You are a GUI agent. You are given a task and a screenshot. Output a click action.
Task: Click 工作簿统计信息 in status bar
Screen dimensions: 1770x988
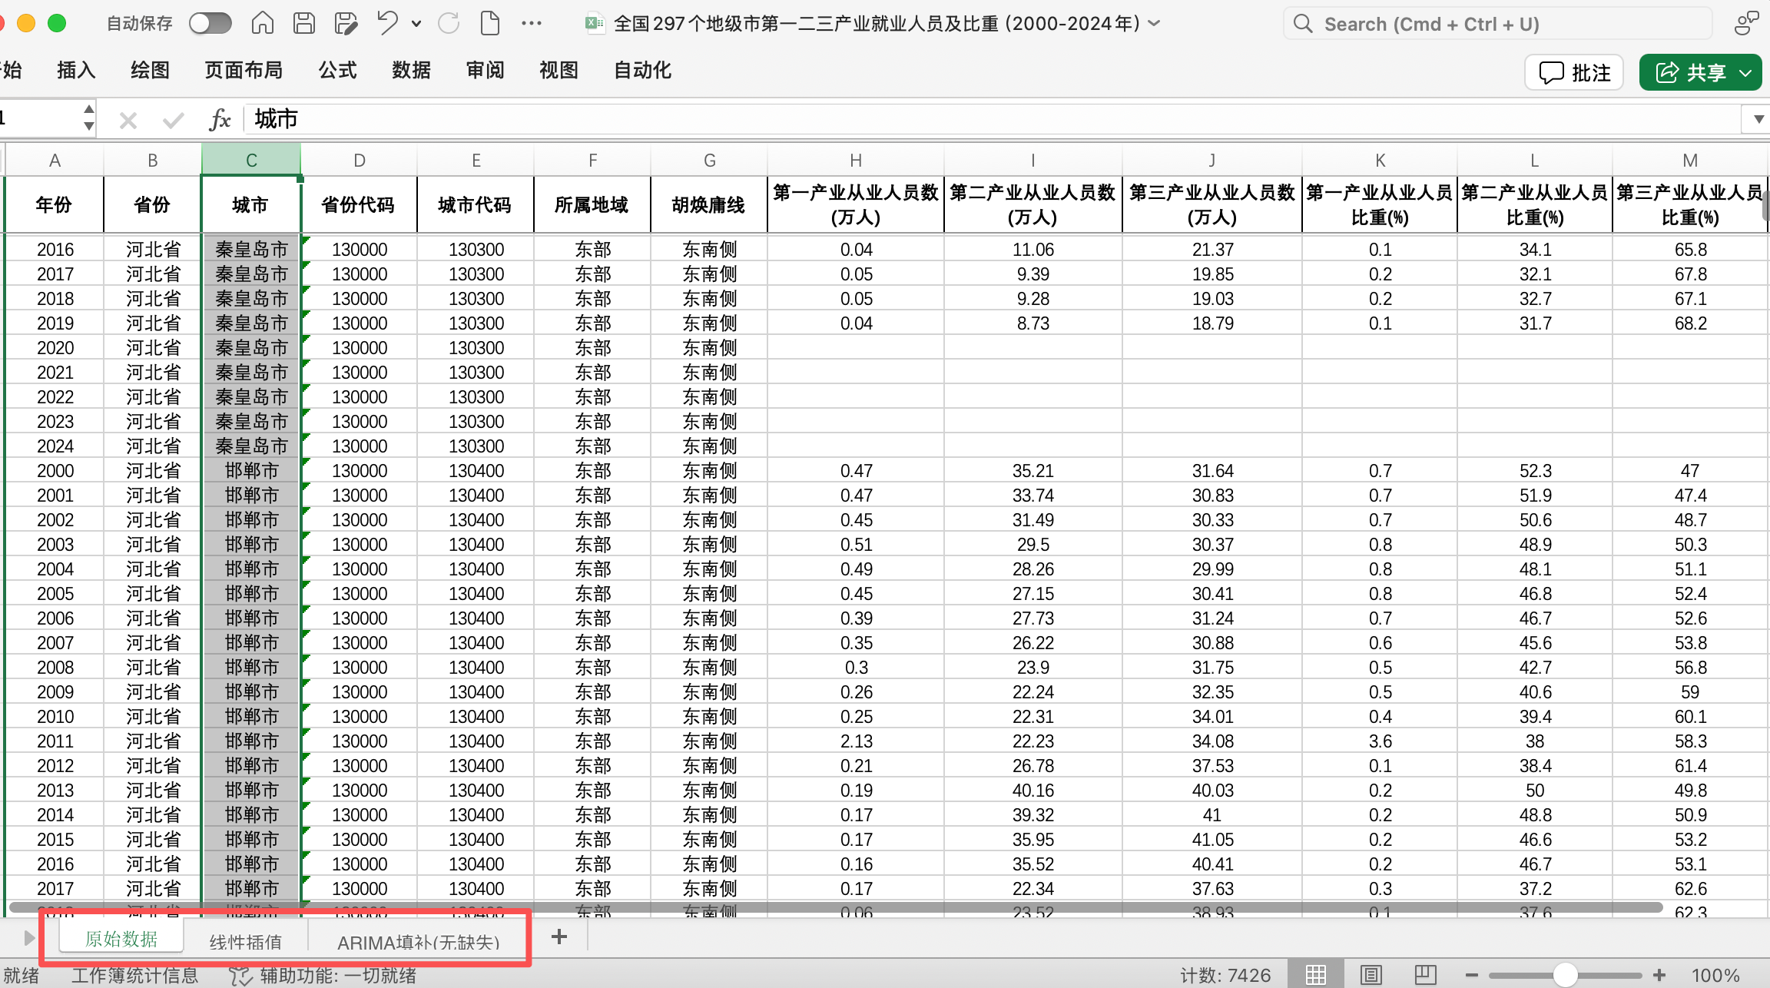(135, 975)
